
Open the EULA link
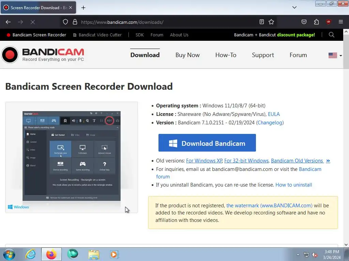(x=274, y=114)
